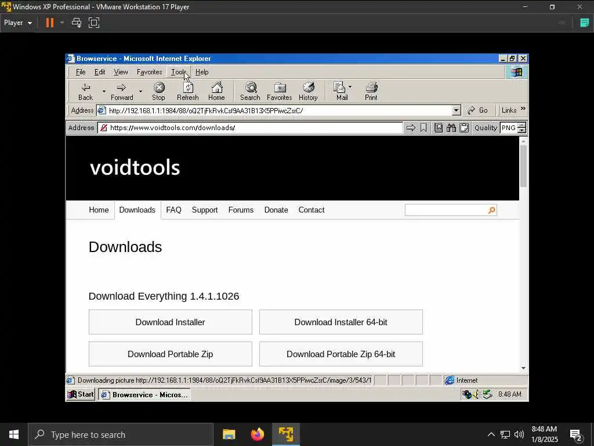Click the scrollbar down arrow

point(523,368)
